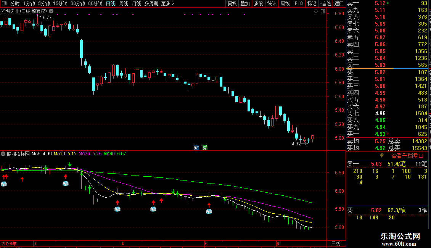431x248 pixels.
Task: Switch to the 分时 intraday view
Action: click(15, 3)
